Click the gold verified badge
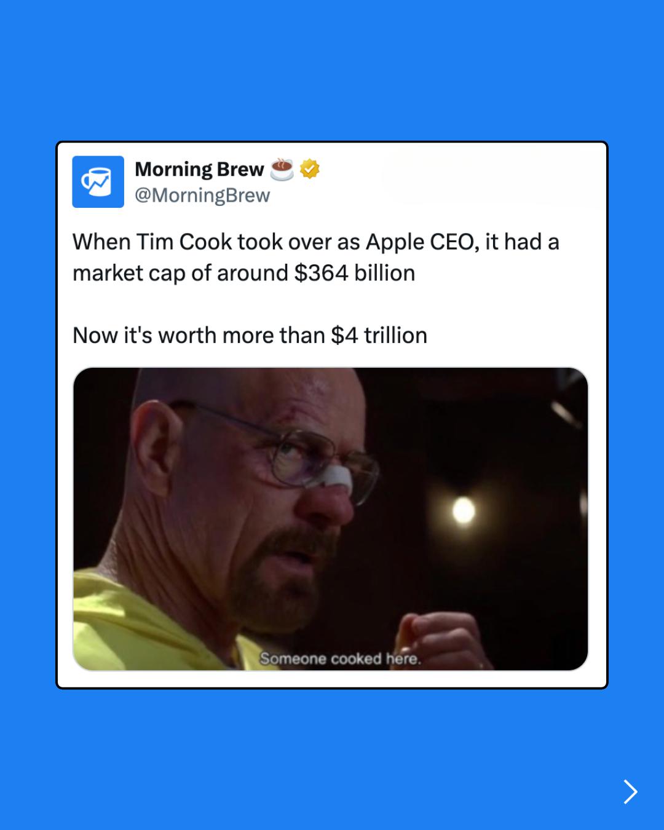The image size is (664, 830). [310, 168]
